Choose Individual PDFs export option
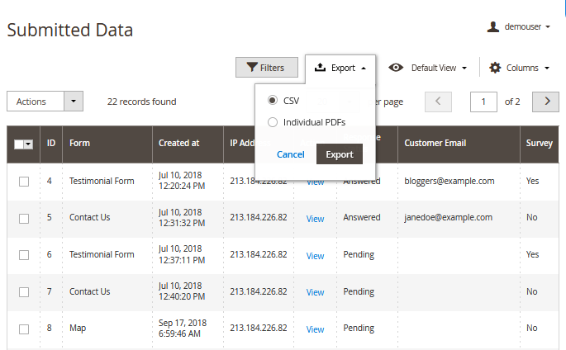The height and width of the screenshot is (350, 566). pyautogui.click(x=273, y=122)
